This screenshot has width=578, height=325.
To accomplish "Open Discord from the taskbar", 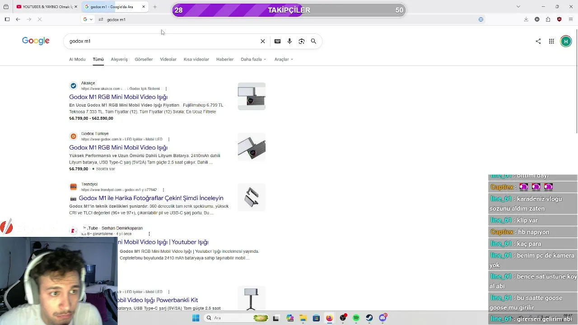I will (x=383, y=318).
